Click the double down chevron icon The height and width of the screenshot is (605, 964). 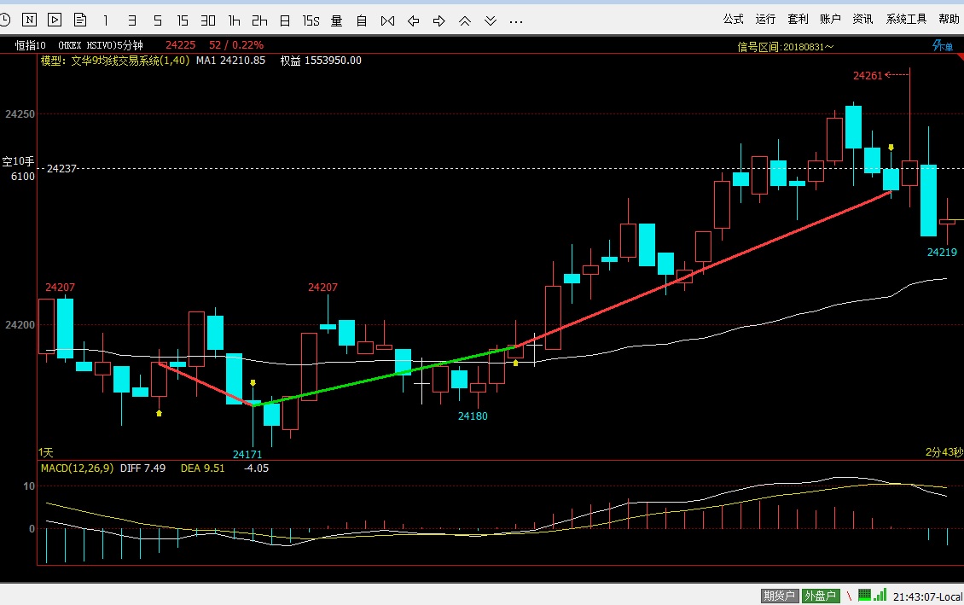pos(491,19)
